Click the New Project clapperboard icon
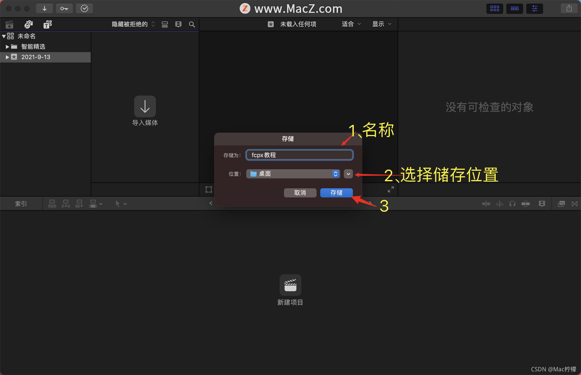Image resolution: width=581 pixels, height=375 pixels. (x=290, y=285)
